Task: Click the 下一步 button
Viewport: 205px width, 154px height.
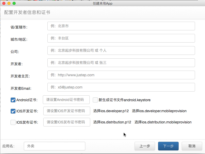Action: (x=168, y=146)
